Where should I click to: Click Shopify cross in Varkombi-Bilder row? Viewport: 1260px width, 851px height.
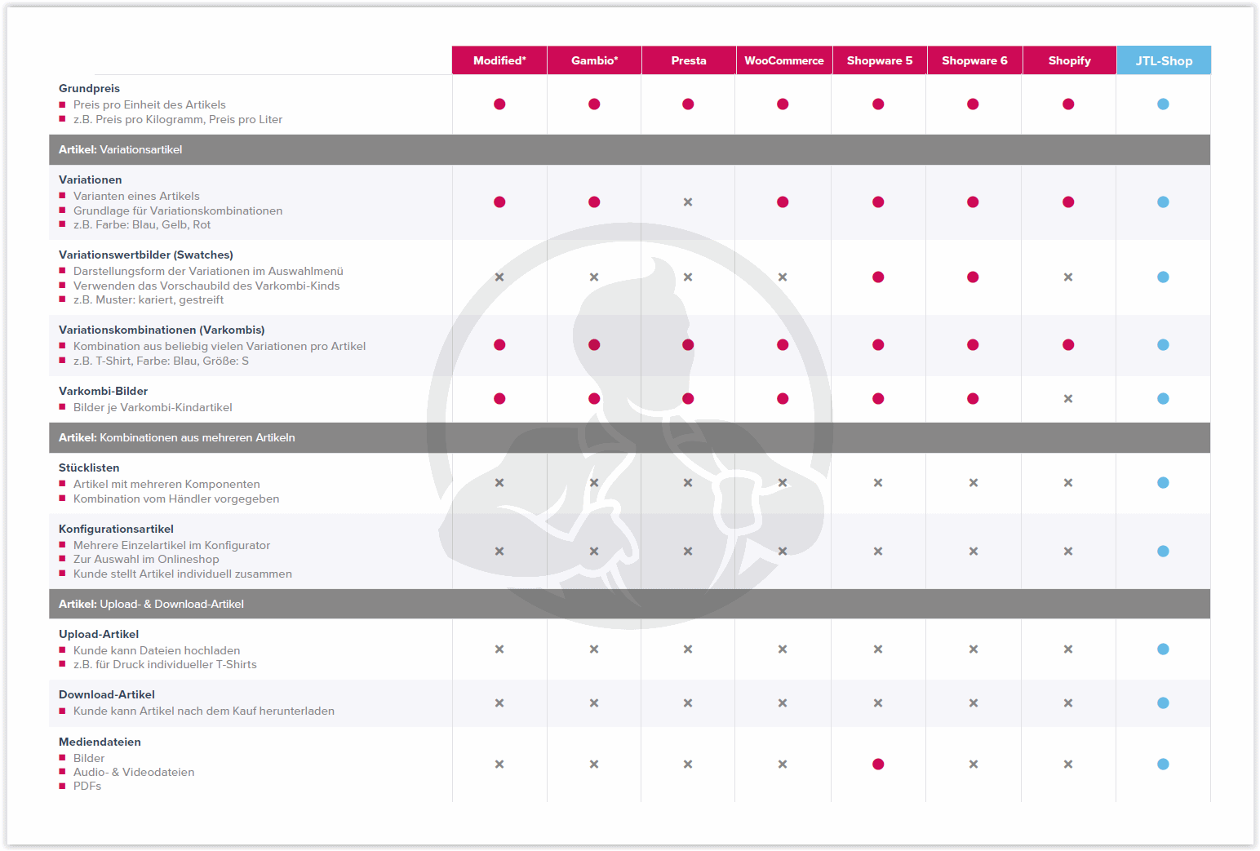[1068, 399]
